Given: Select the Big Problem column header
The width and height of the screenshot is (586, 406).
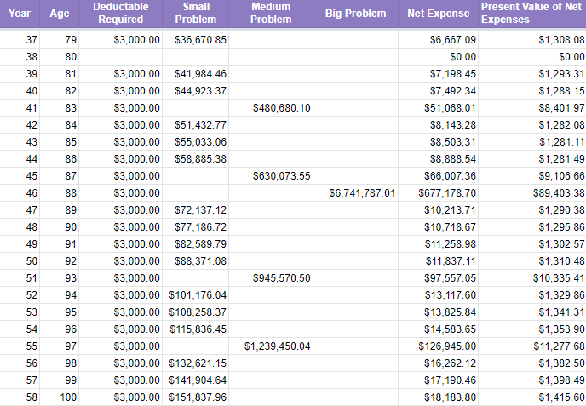Looking at the screenshot, I should (355, 14).
